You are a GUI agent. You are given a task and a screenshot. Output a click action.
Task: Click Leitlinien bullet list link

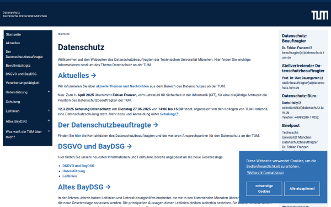click(70, 176)
